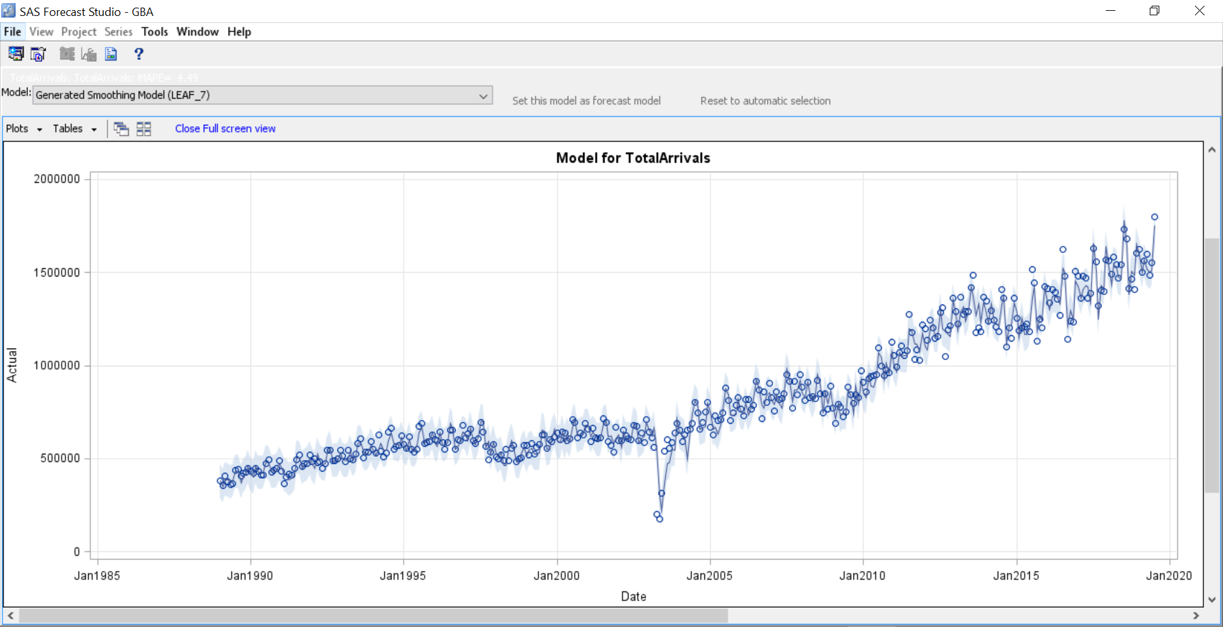Screen dimensions: 1223x627
Task: Click the 'Date' axis title
Action: (x=634, y=597)
